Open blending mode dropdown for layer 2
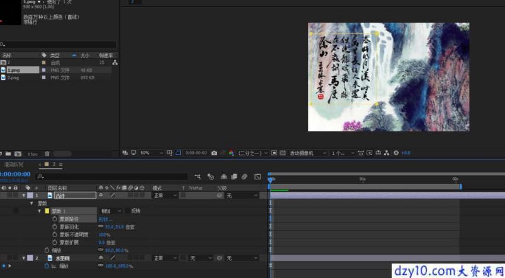 [x=165, y=258]
